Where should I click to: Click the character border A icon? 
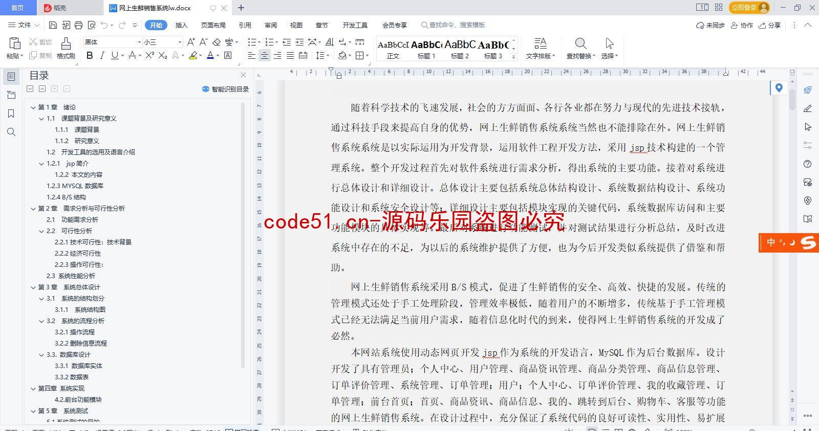(228, 55)
